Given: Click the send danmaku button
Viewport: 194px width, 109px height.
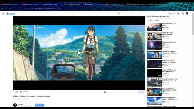Looking at the screenshot, I should 141,92.
